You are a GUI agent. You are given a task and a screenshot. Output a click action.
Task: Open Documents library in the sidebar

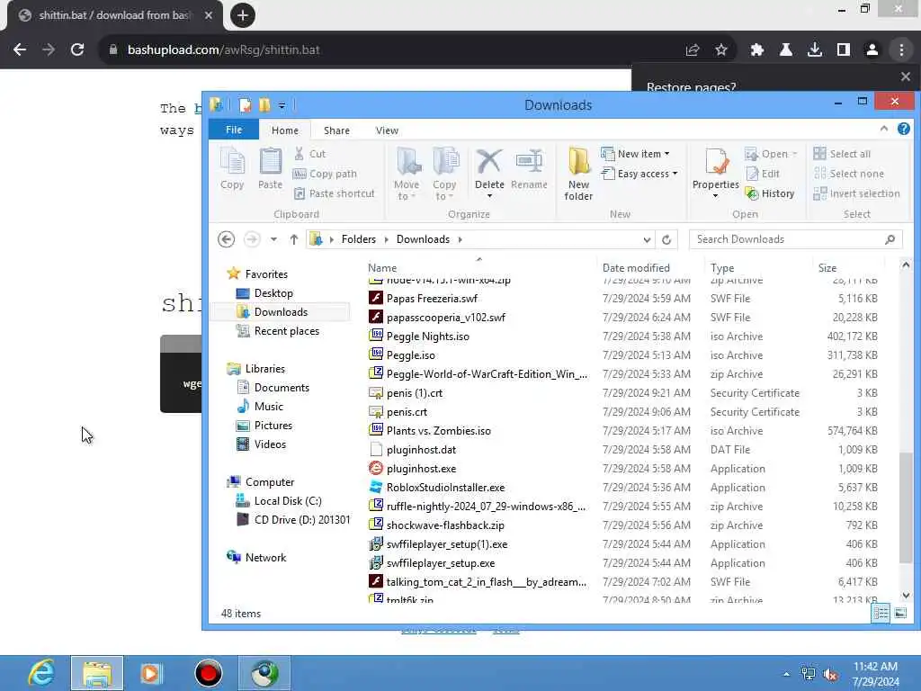pyautogui.click(x=273, y=388)
